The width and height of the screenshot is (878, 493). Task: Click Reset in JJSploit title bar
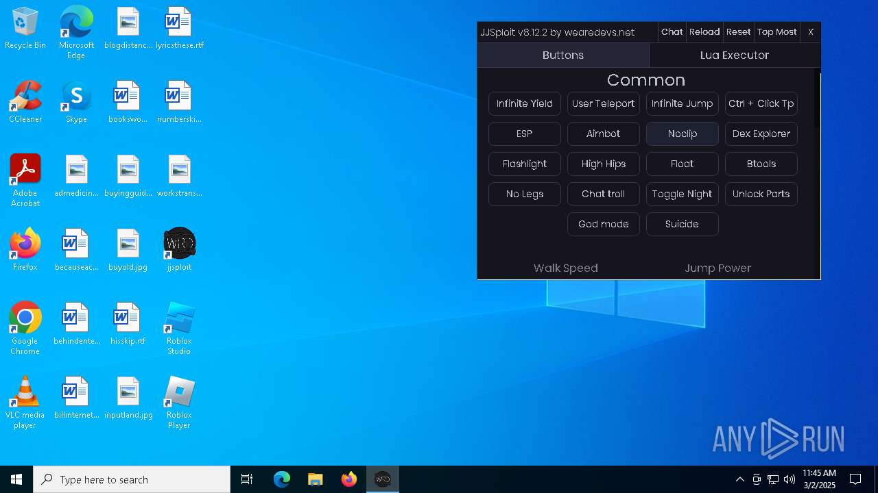pyautogui.click(x=738, y=32)
